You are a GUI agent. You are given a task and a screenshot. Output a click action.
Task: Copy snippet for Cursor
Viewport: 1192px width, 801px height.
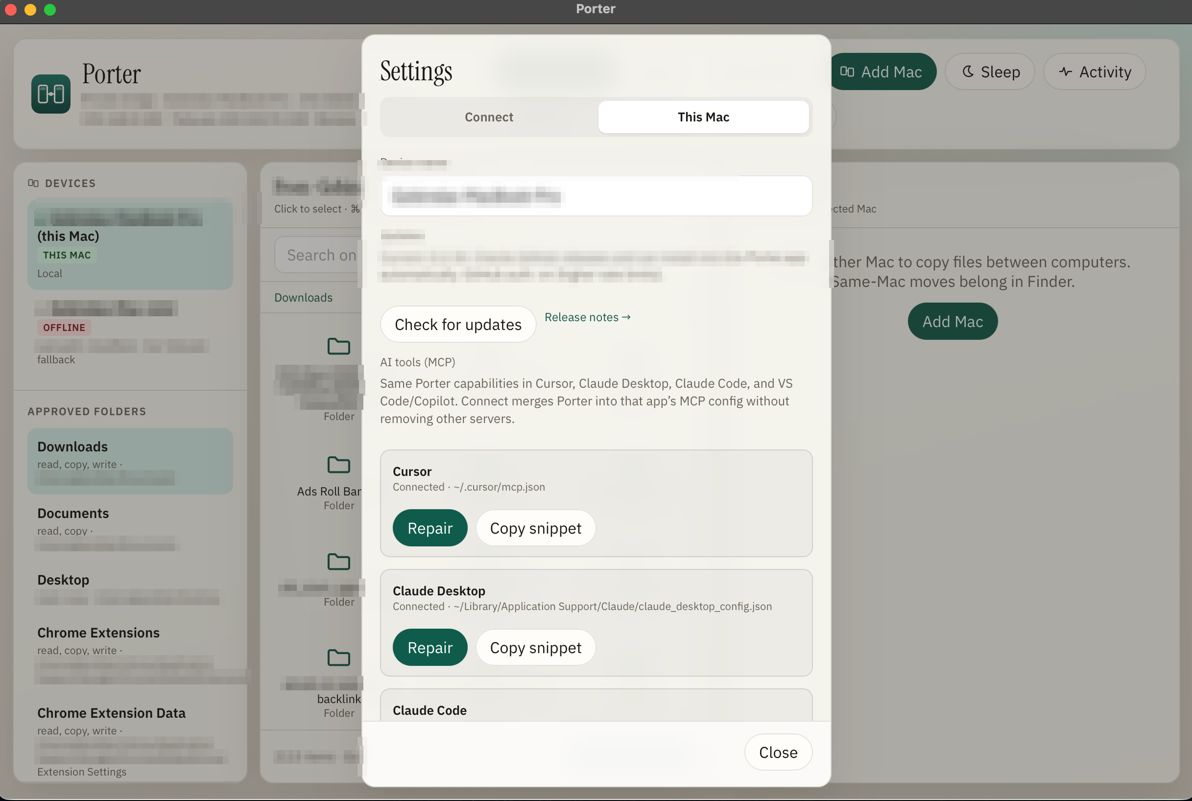(x=535, y=528)
